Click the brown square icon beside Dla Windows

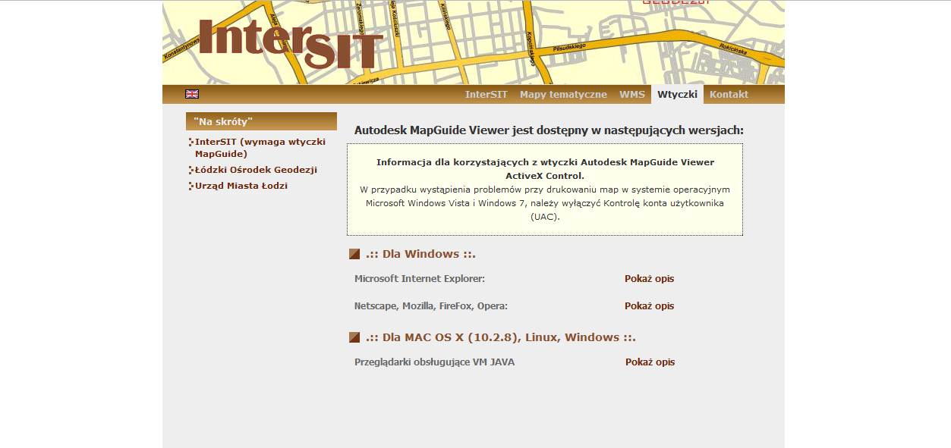click(354, 254)
